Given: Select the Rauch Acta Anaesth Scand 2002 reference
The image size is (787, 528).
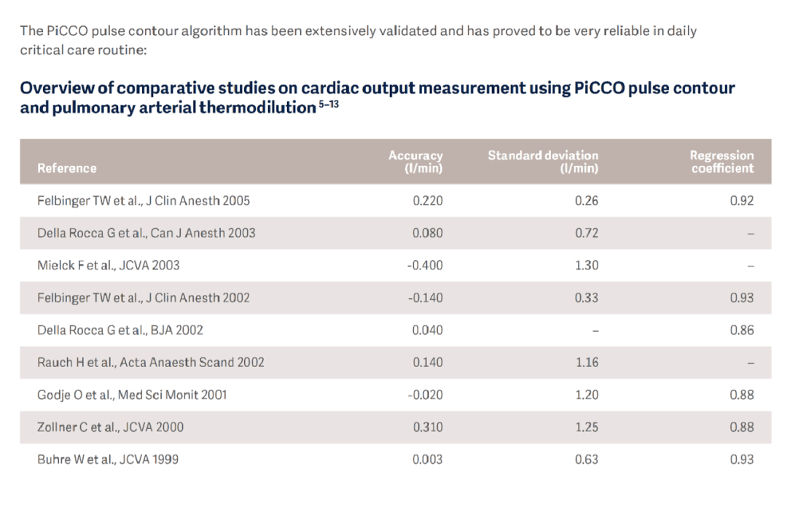Looking at the screenshot, I should [151, 362].
